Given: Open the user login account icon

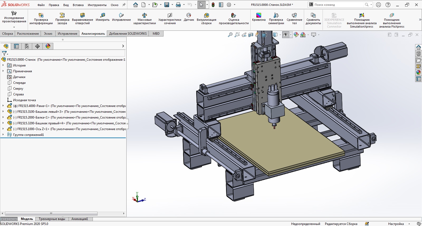Looking at the screenshot, I should (x=378, y=5).
